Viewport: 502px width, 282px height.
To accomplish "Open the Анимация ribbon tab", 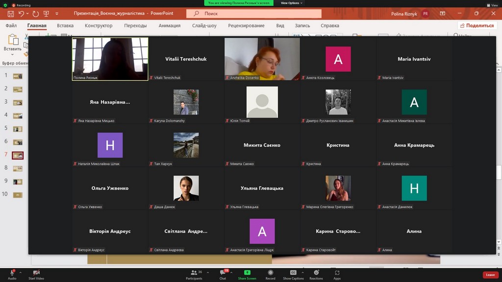I will click(169, 25).
